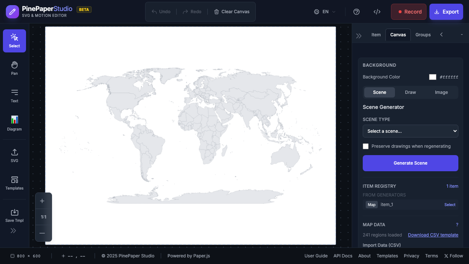The image size is (469, 264).
Task: Switch to the Groups tab
Action: pos(423,34)
